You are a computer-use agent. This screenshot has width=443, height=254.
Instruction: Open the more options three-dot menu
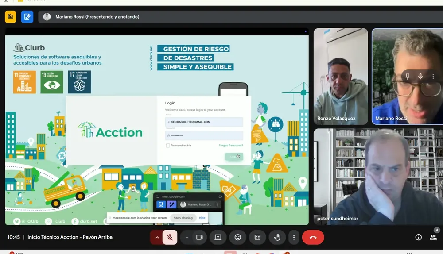click(x=294, y=237)
